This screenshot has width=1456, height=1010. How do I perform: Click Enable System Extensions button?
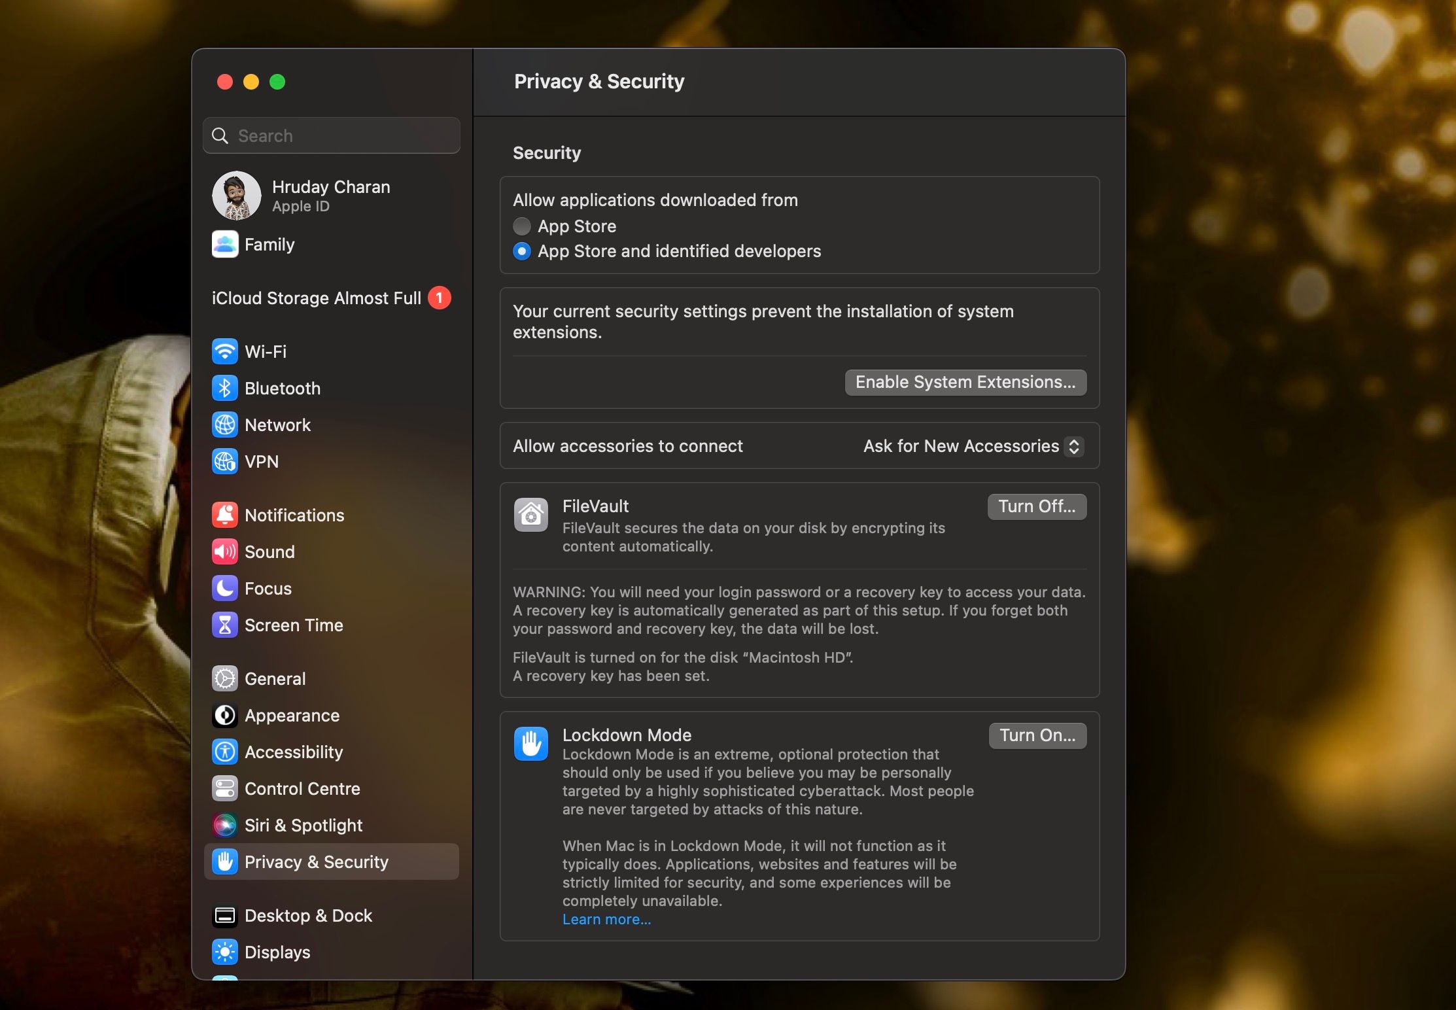pyautogui.click(x=965, y=381)
